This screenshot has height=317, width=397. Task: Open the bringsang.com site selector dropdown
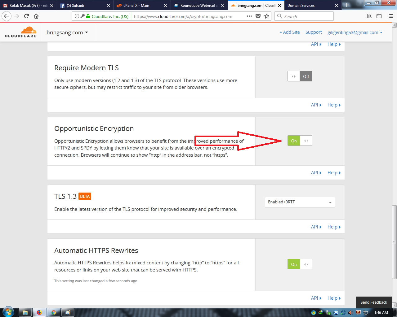pyautogui.click(x=67, y=32)
